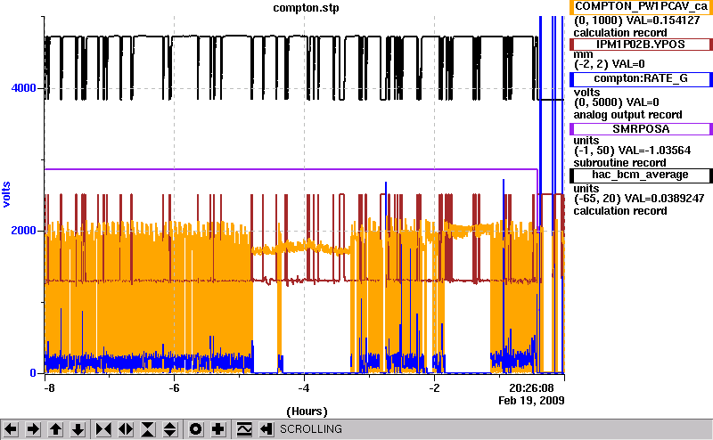Click the return-to-scrolling arrow button
The height and width of the screenshot is (440, 713).
(266, 429)
